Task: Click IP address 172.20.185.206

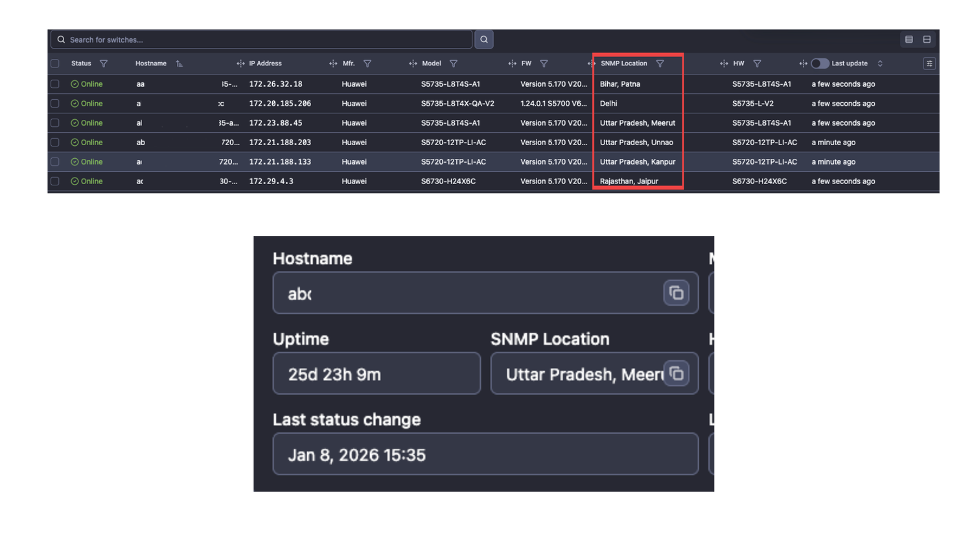Action: click(x=280, y=104)
